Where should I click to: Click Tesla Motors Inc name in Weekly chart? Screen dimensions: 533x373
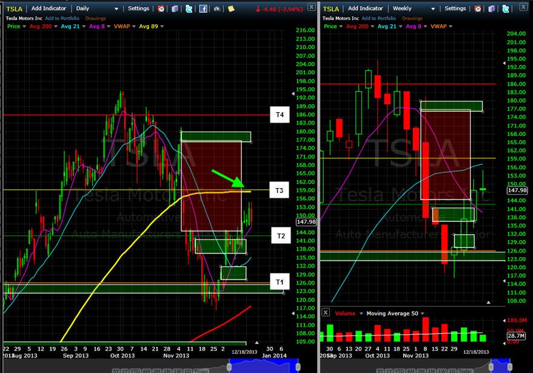[341, 18]
